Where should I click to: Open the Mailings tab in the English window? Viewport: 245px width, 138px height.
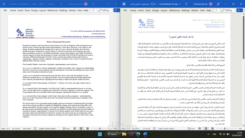point(64,10)
